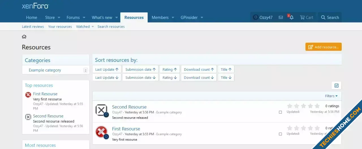Open the inbox envelope icon
The width and height of the screenshot is (362, 149).
click(x=281, y=17)
